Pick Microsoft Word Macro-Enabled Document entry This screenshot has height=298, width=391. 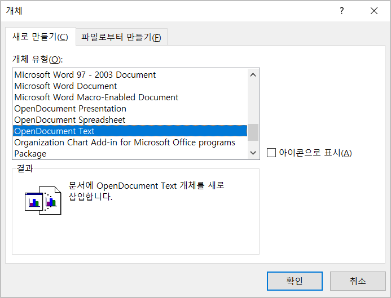tap(130, 97)
